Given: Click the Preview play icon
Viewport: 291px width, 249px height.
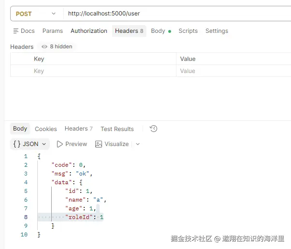Looking at the screenshot, I should [59, 144].
